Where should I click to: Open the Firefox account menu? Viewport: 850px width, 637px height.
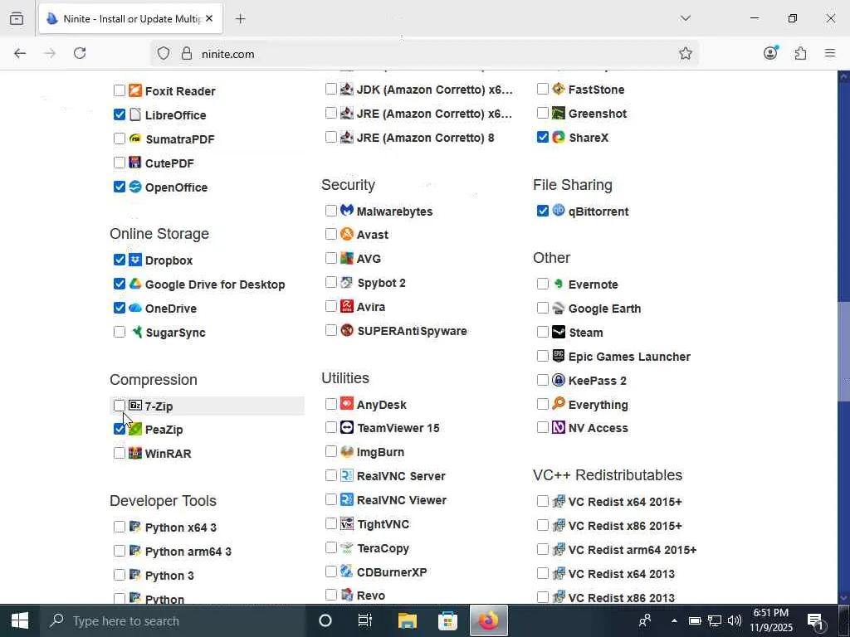[x=770, y=53]
